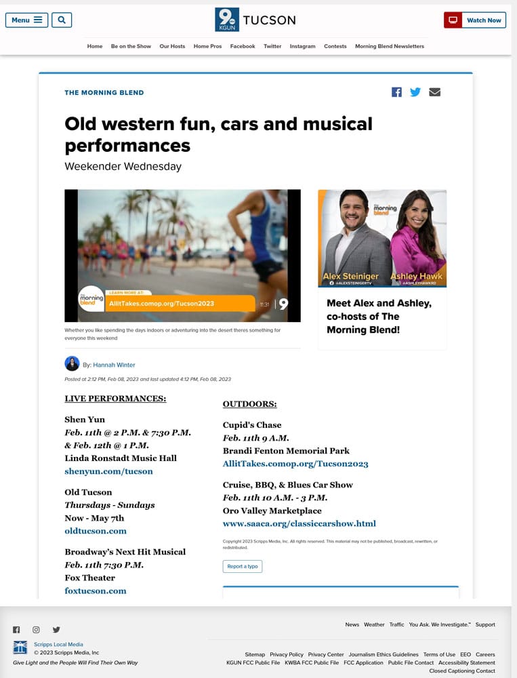Share article via Facebook icon
The height and width of the screenshot is (678, 517).
tap(396, 92)
